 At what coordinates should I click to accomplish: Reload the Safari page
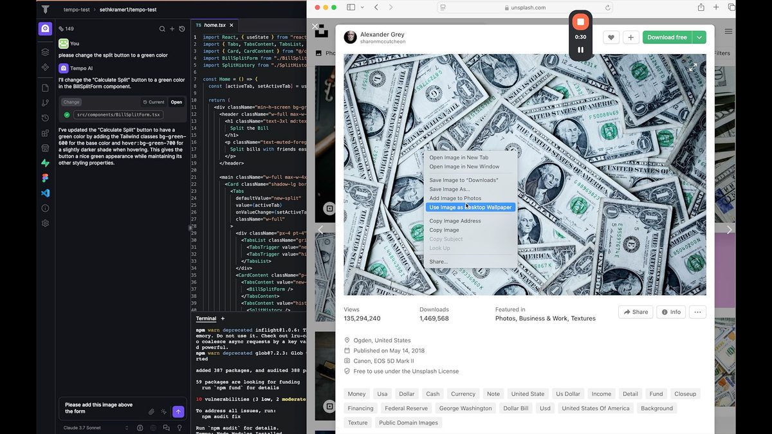607,8
